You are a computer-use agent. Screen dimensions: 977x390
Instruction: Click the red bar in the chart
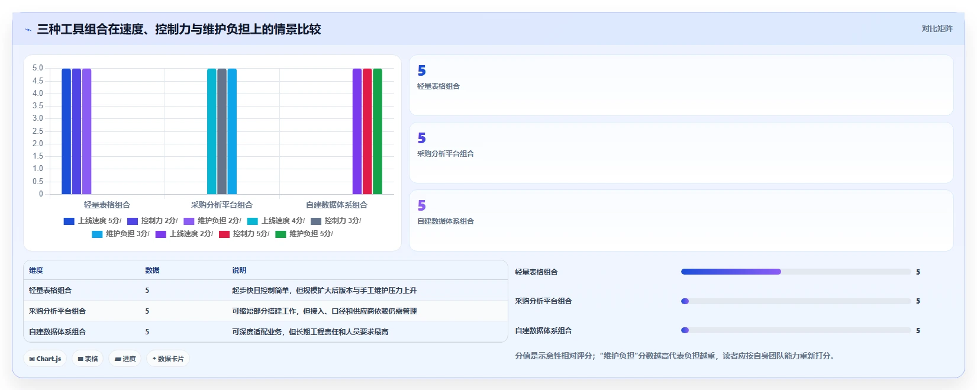(x=367, y=131)
